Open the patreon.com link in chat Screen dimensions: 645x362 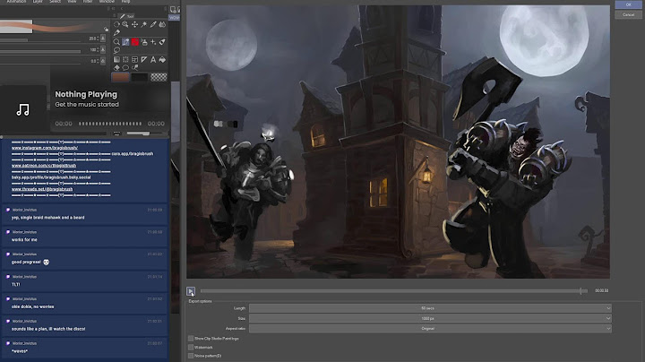44,166
